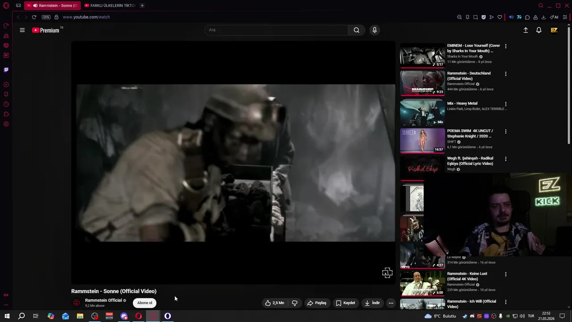Open the 8°C Bulutlu weather widget
The height and width of the screenshot is (322, 572).
pos(441,316)
